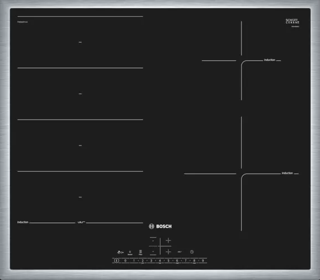Screen dimensions: 320x280
Task: Activate the child lock key icon
Action: click(120, 252)
